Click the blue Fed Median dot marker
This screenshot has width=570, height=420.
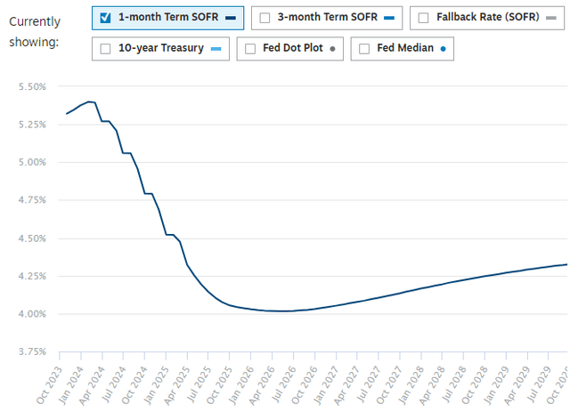coord(443,49)
